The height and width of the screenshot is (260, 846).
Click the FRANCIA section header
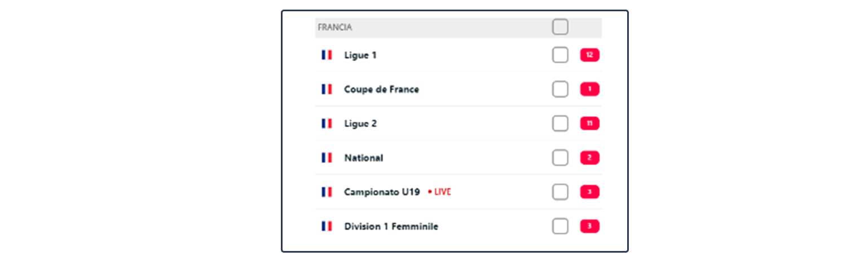pos(335,27)
